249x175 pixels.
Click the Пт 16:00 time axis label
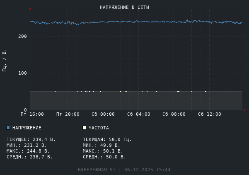pos(32,114)
